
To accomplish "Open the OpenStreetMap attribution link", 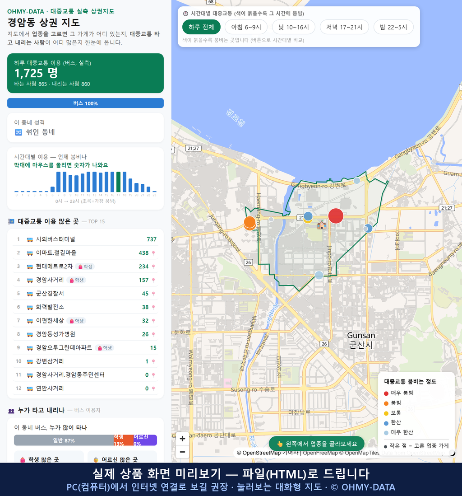I will tap(261, 453).
